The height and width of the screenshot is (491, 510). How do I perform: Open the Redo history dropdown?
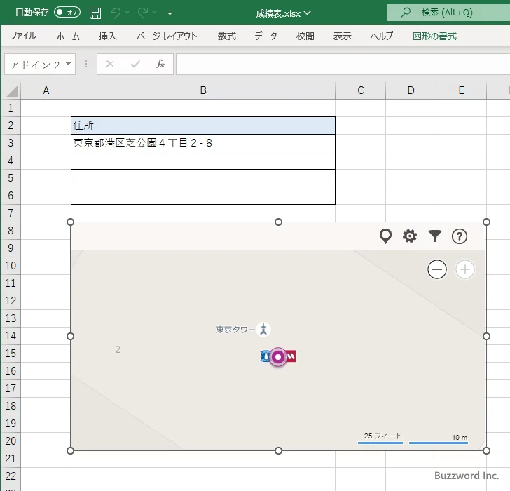click(x=155, y=13)
